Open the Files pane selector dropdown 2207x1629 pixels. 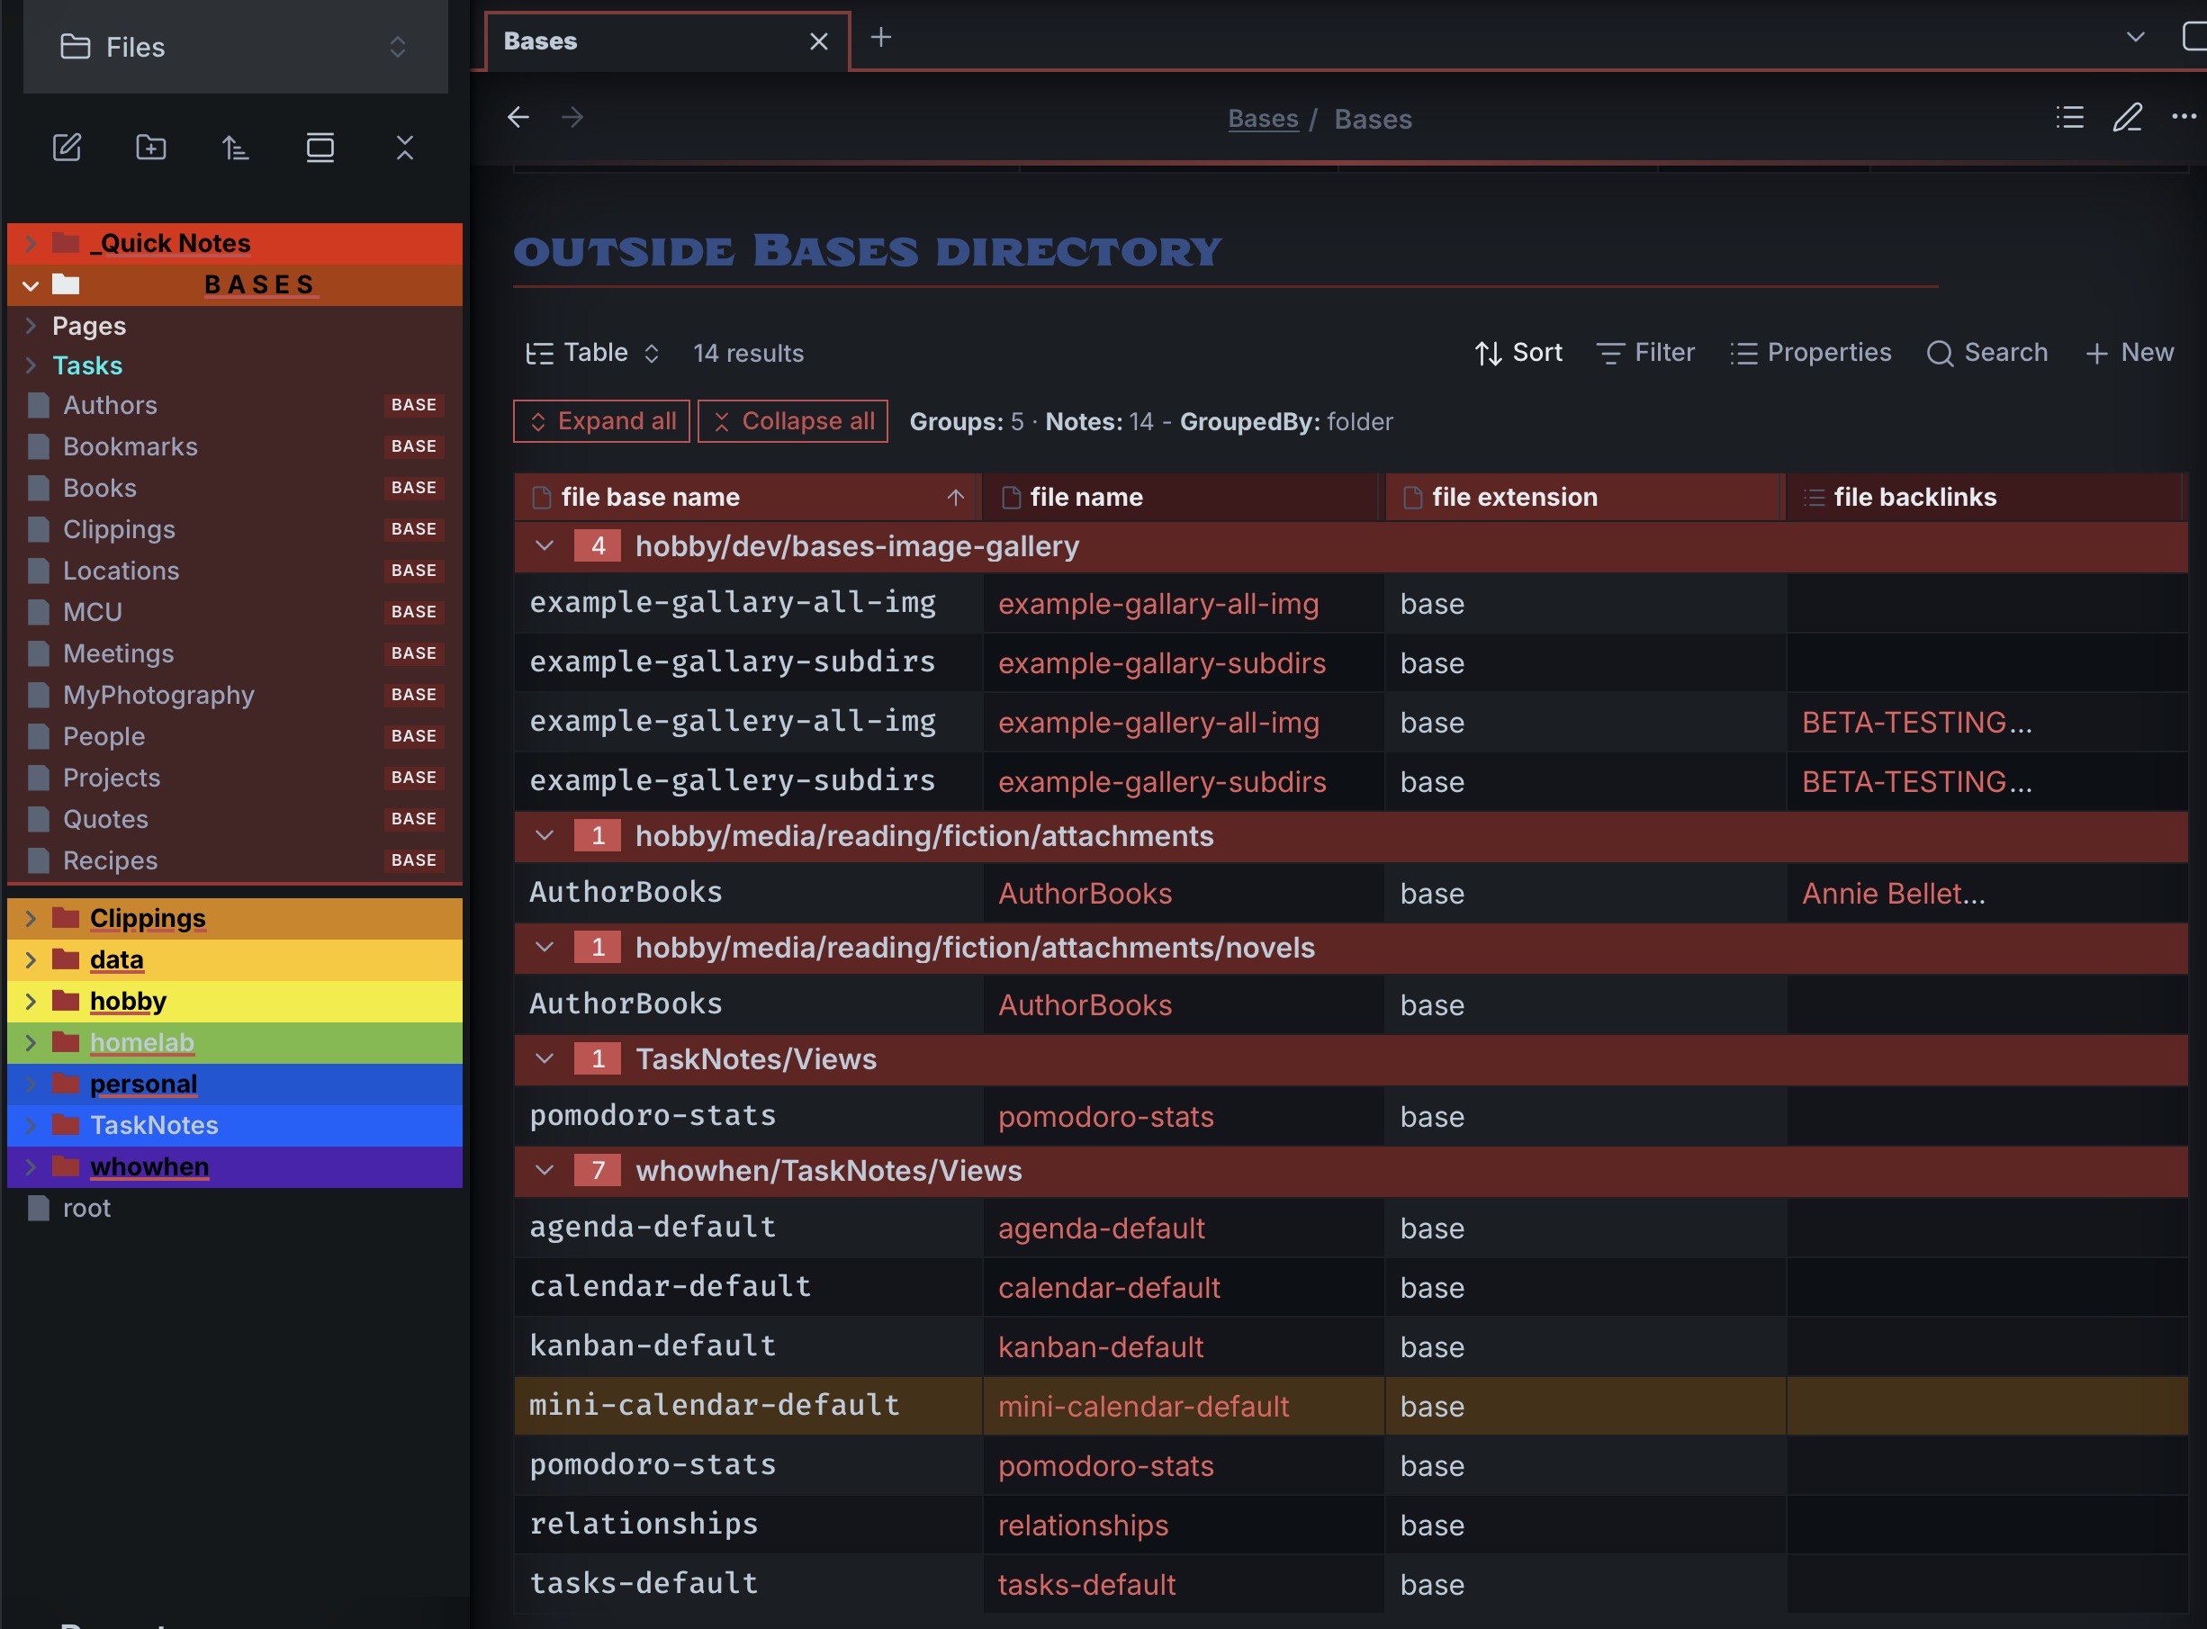pyautogui.click(x=236, y=46)
